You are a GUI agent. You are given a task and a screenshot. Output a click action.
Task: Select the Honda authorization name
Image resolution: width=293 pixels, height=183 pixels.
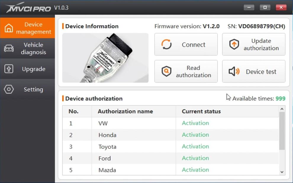pyautogui.click(x=107, y=135)
